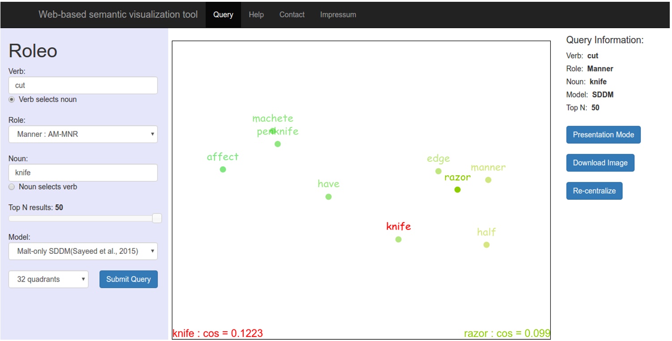The width and height of the screenshot is (672, 341).
Task: Open the Help menu item
Action: 256,14
